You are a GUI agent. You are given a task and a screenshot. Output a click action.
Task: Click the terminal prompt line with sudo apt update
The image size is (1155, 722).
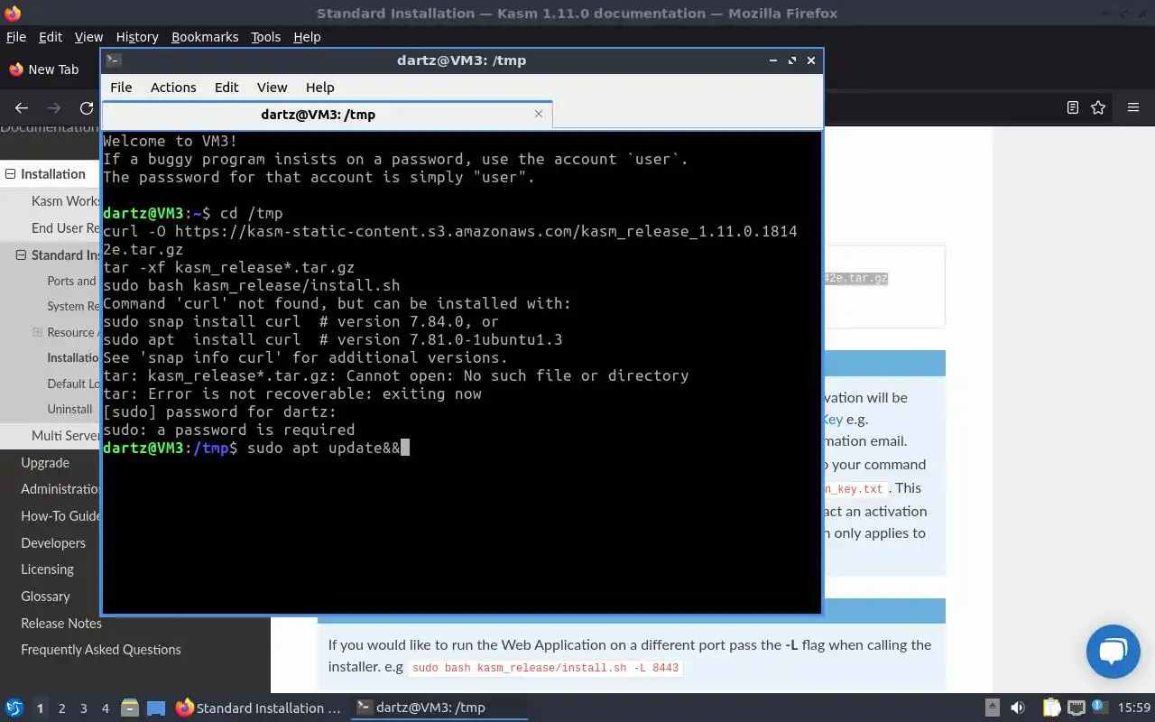click(256, 448)
